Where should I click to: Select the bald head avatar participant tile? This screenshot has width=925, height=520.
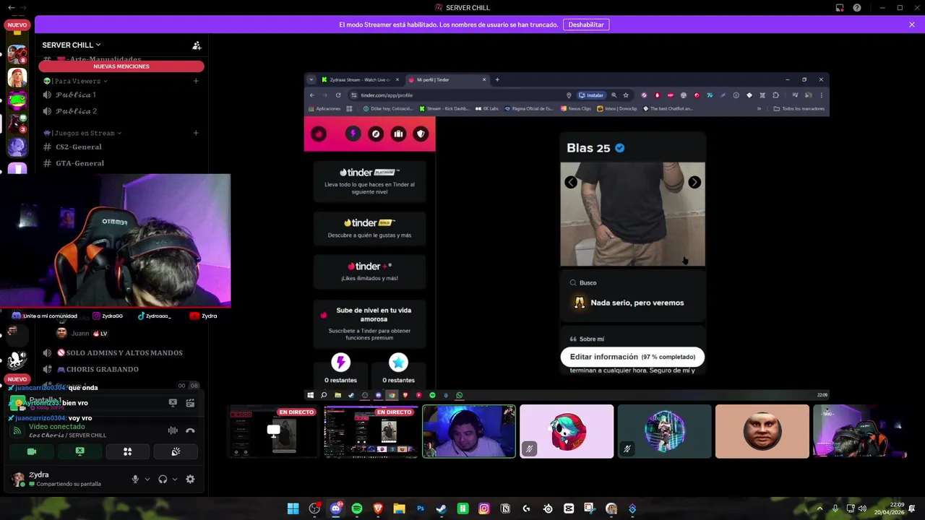pyautogui.click(x=762, y=432)
